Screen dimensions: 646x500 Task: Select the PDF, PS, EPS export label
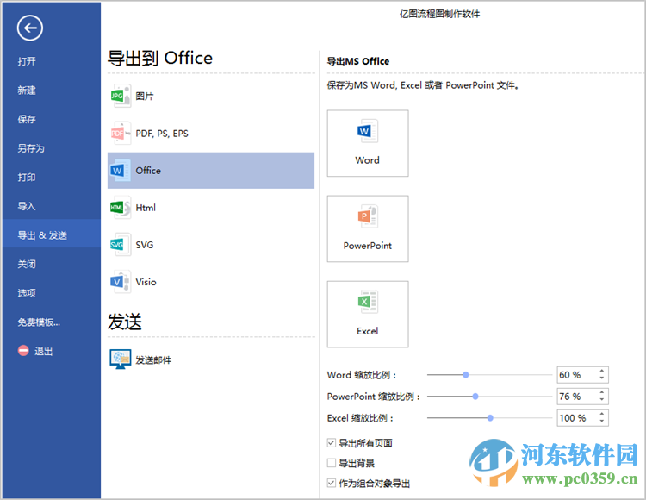(162, 134)
